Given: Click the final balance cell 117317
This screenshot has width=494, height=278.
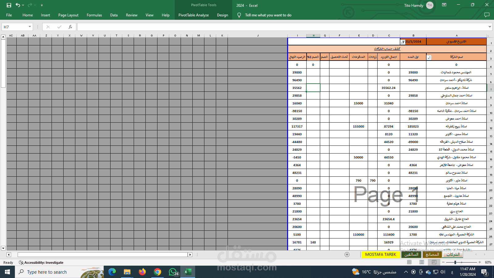Looking at the screenshot, I should [297, 127].
